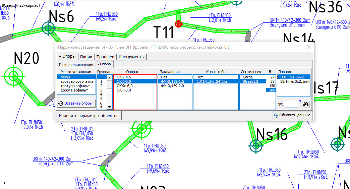This screenshot has width=350, height=189.
Task: Select the Ns16 pole symbol on drawing
Action: click(x=255, y=146)
